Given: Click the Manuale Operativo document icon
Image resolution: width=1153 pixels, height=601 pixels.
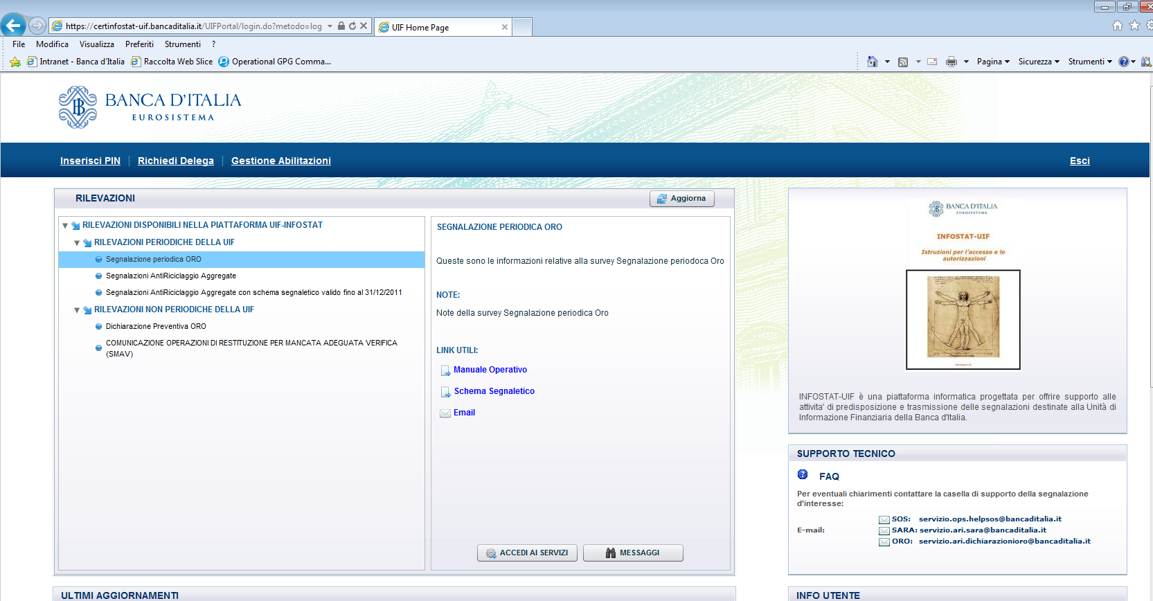Looking at the screenshot, I should click(445, 371).
